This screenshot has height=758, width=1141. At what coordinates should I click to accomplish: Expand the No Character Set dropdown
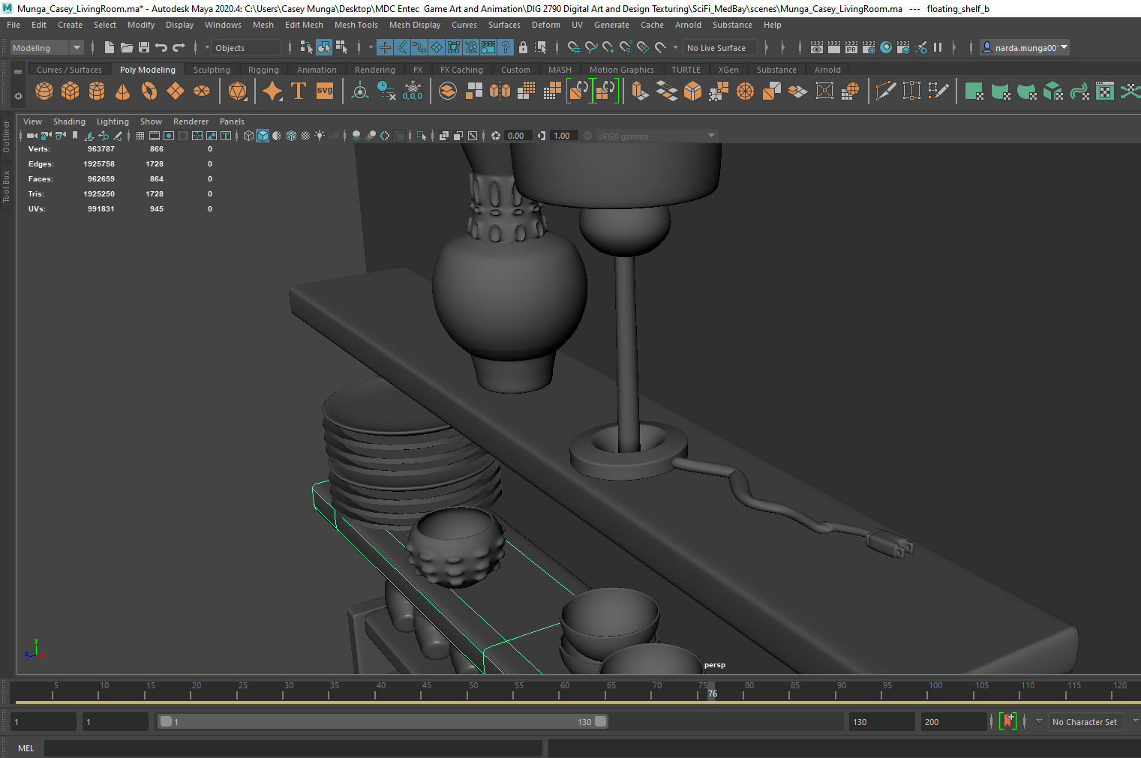click(1086, 721)
